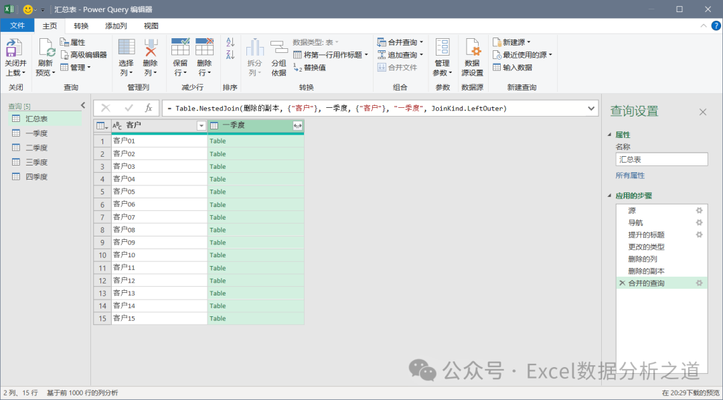The height and width of the screenshot is (400, 723).
Task: Click the 刷新预览 refresh icon
Action: pos(46,48)
